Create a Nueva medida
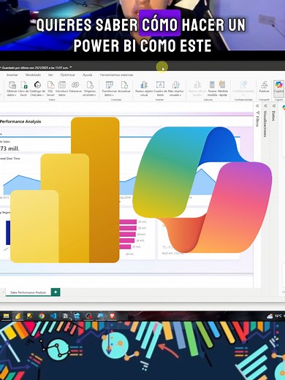285x380 pixels. coord(212,85)
